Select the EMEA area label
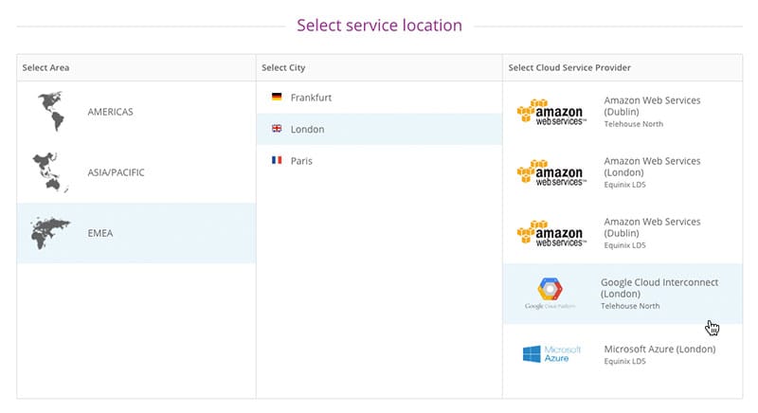The image size is (758, 413). [x=100, y=233]
